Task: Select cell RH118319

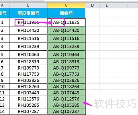Action: (x=28, y=62)
